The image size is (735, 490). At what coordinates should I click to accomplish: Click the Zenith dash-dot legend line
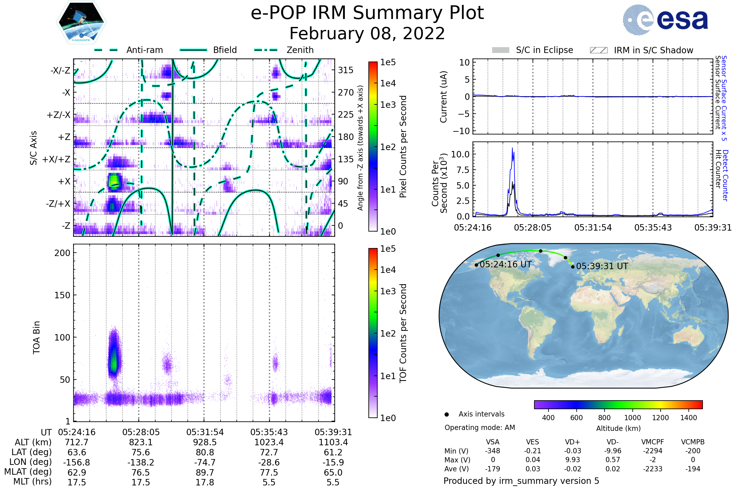pyautogui.click(x=266, y=50)
